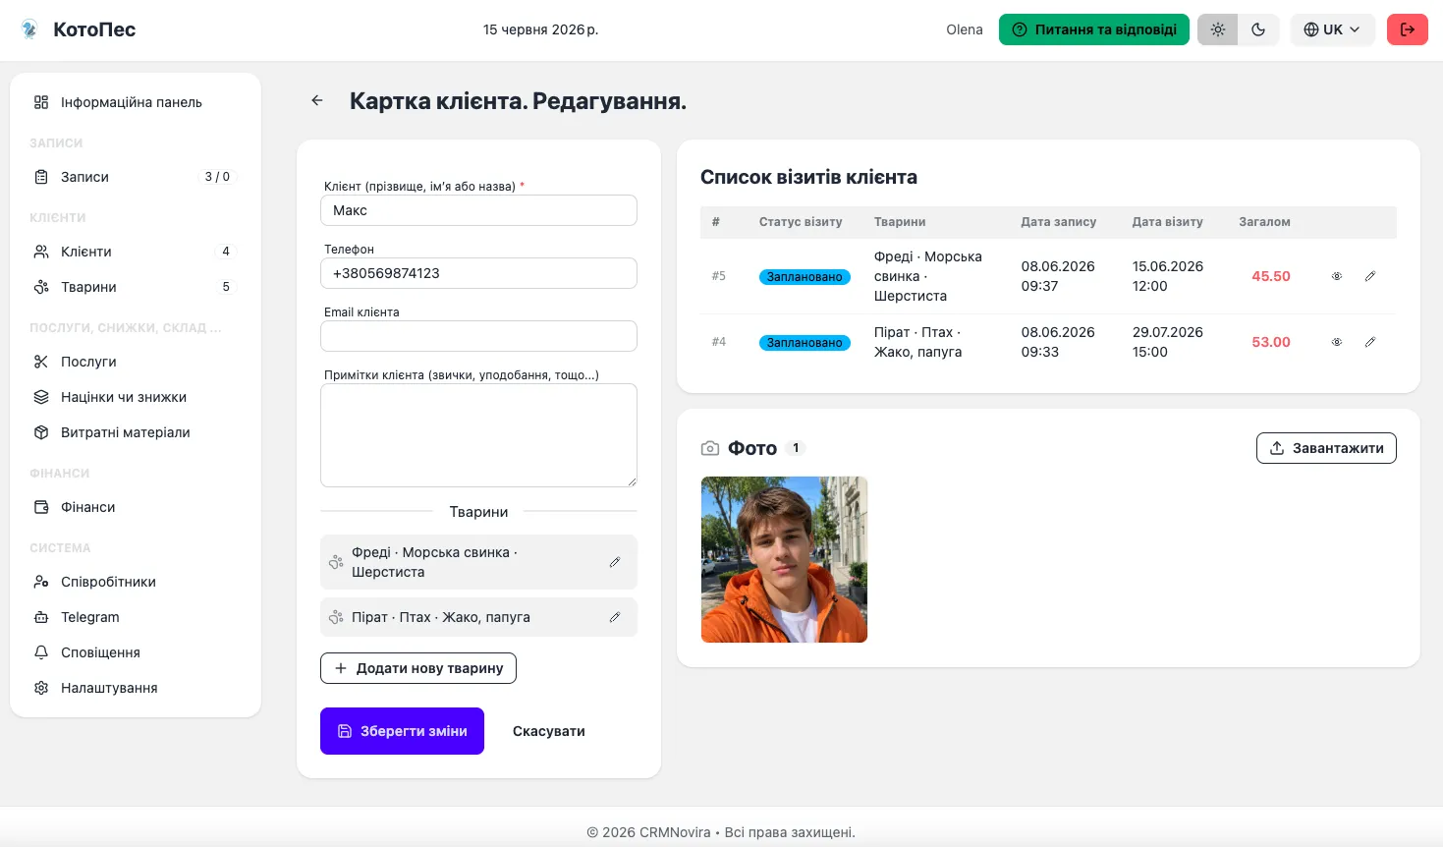The image size is (1443, 847).
Task: Open Записи in sidebar
Action: click(x=136, y=177)
